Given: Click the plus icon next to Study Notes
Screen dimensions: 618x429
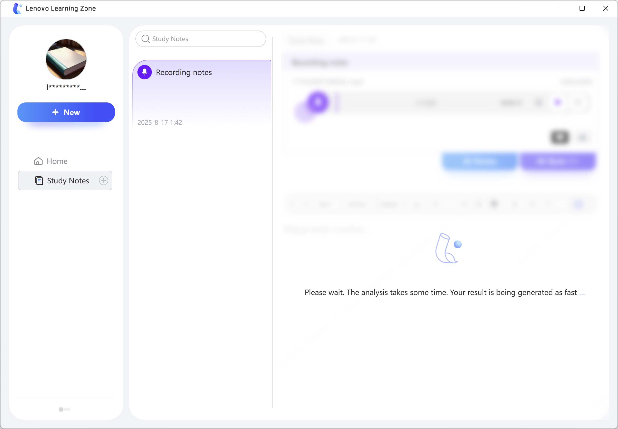Looking at the screenshot, I should click(x=103, y=180).
